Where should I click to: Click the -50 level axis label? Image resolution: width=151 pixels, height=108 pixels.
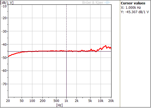pyautogui.click(x=4, y=58)
